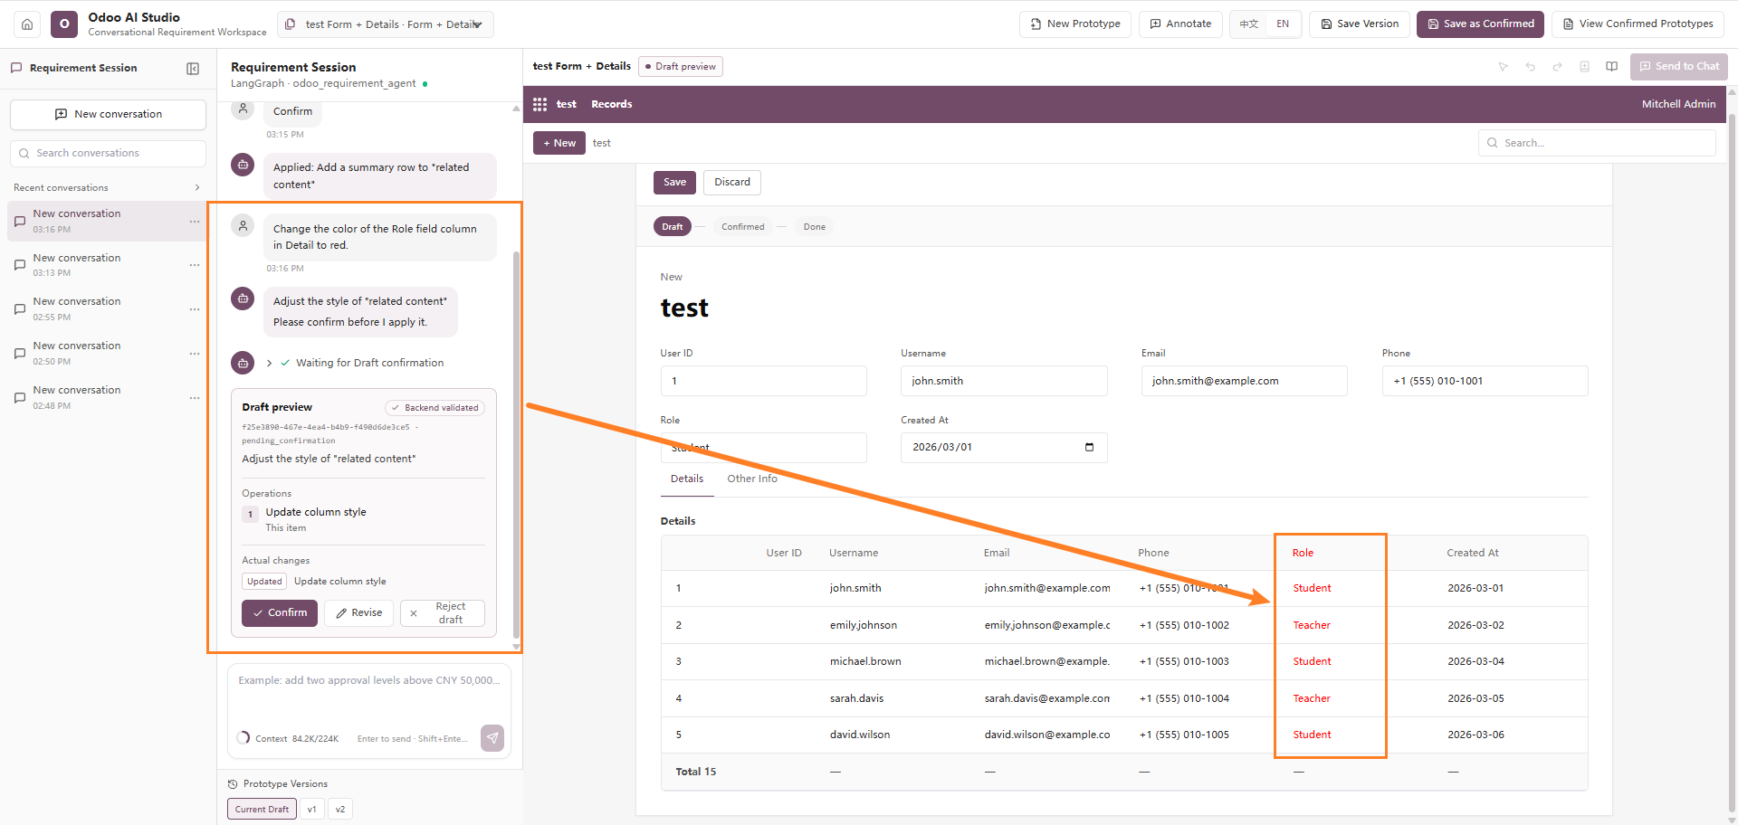Click the Annotate button
The image size is (1738, 825).
point(1180,24)
